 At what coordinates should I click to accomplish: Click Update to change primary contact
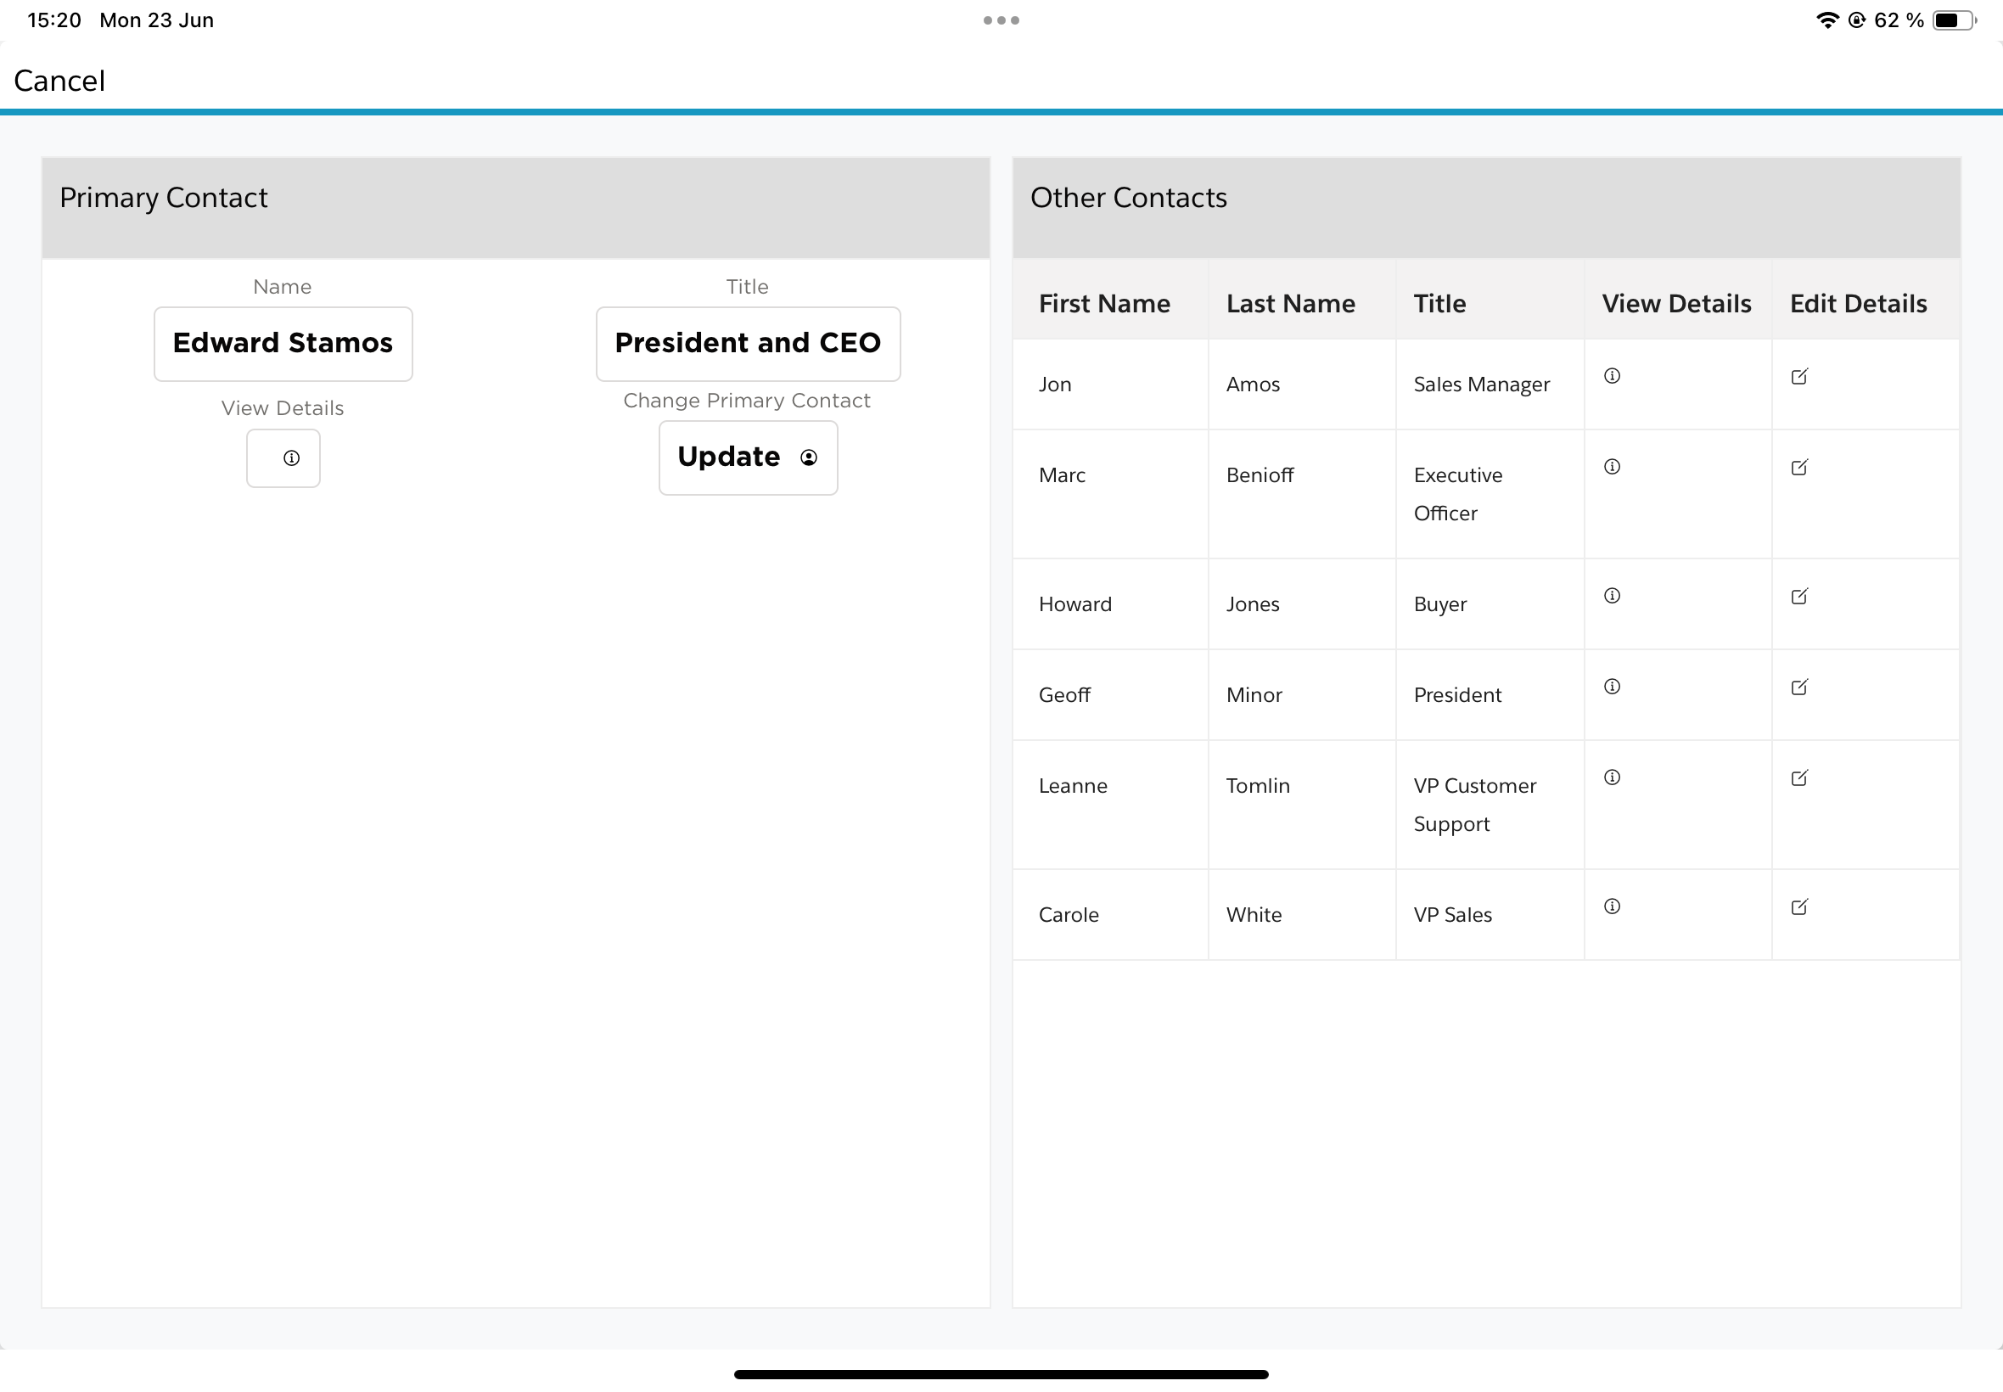(x=748, y=457)
